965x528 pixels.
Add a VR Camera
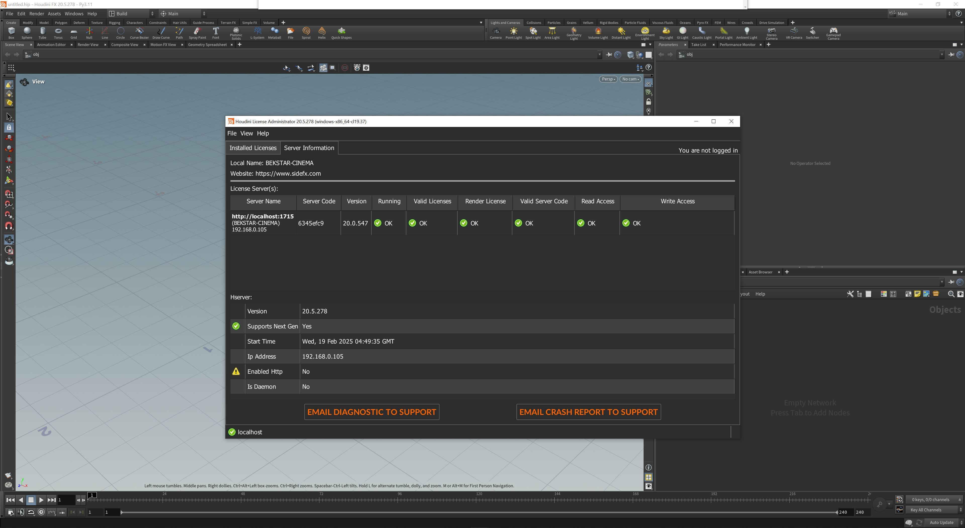(x=793, y=33)
